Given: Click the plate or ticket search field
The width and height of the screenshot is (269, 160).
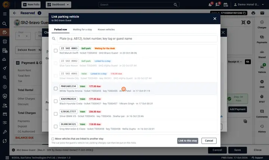Looking at the screenshot, I should [137, 39].
